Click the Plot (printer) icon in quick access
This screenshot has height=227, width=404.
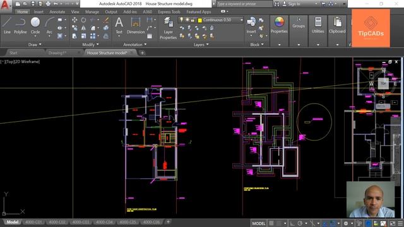[x=48, y=4]
